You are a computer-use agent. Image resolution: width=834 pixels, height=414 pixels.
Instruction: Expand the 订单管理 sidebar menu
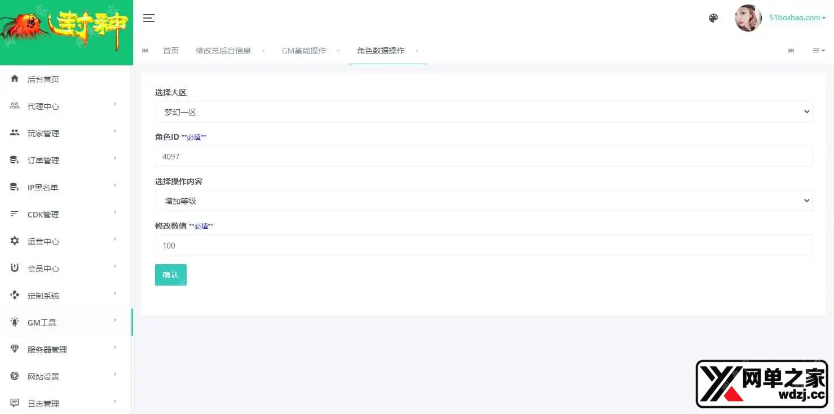pos(62,160)
